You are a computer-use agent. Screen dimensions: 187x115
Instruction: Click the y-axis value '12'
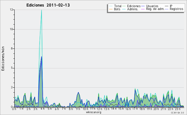(x=12, y=10)
